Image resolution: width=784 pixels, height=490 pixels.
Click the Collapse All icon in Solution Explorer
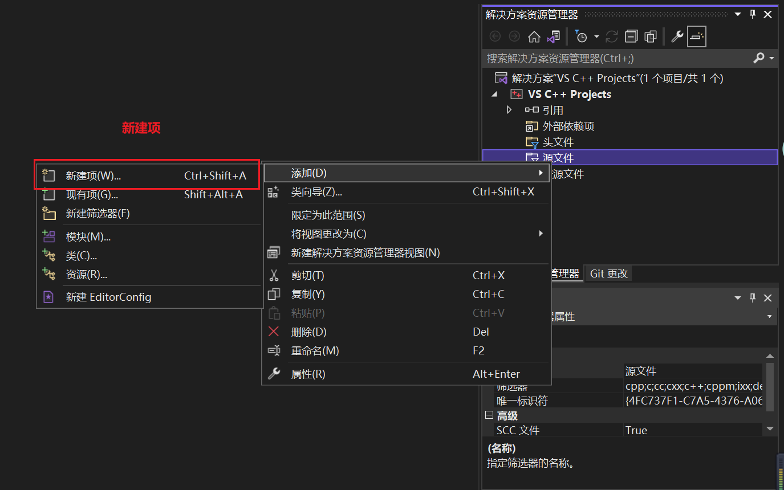[631, 37]
